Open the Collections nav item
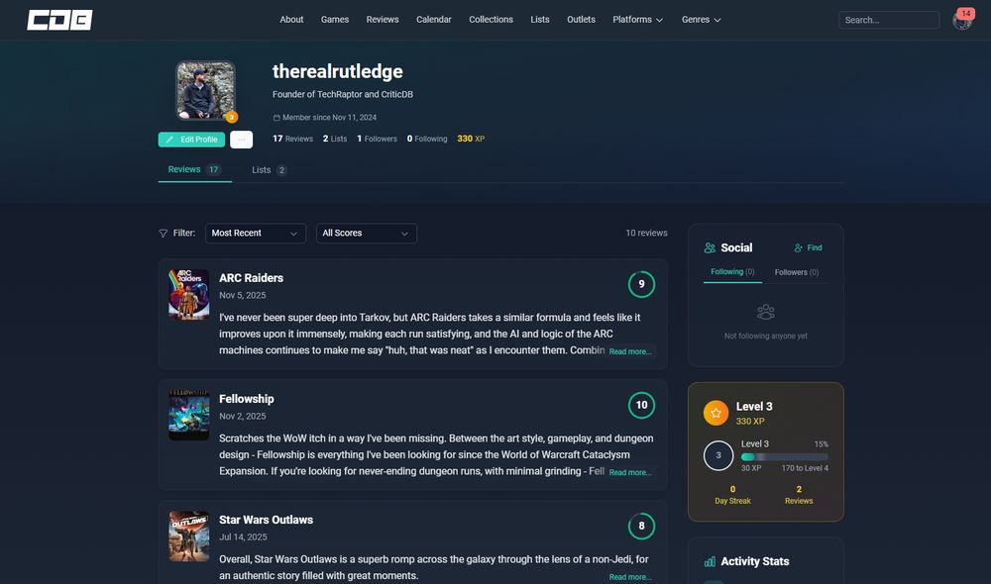Screen dimensions: 991x584 click(x=492, y=20)
